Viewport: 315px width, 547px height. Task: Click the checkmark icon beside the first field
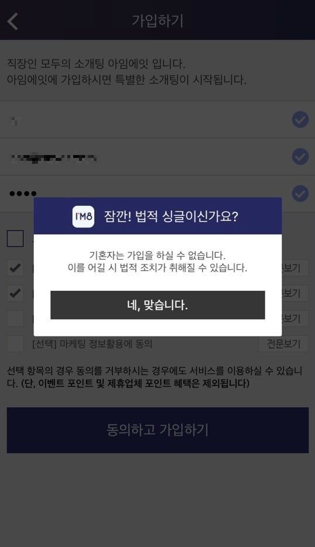[x=300, y=120]
